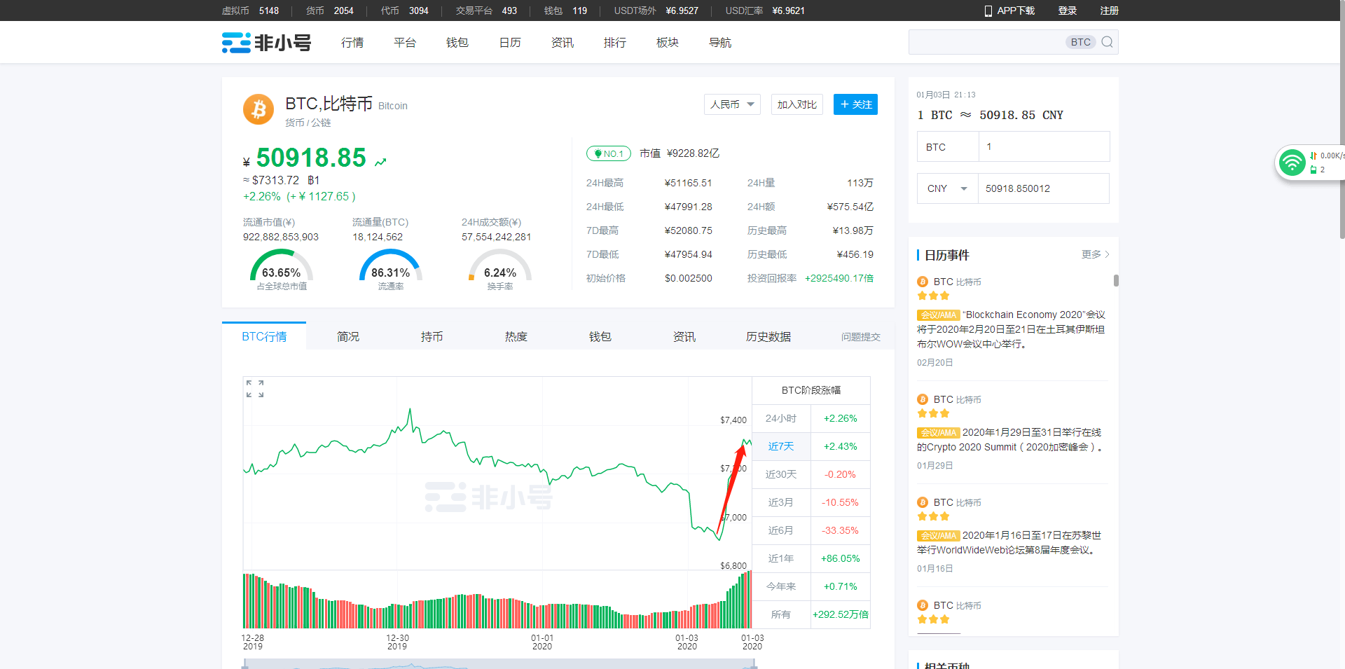
Task: Click the phone icon next to APP下载
Action: pos(988,11)
